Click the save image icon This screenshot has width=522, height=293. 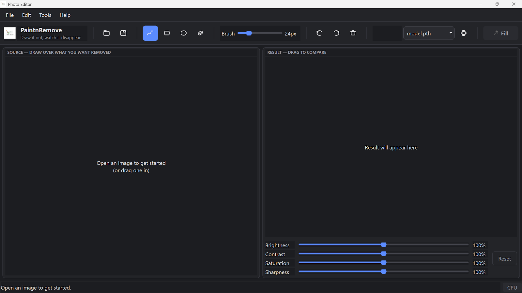(123, 33)
